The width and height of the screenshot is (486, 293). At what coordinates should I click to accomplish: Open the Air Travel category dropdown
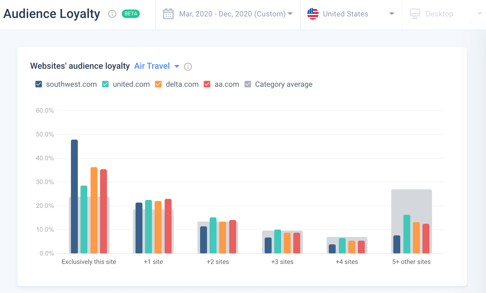click(x=157, y=66)
